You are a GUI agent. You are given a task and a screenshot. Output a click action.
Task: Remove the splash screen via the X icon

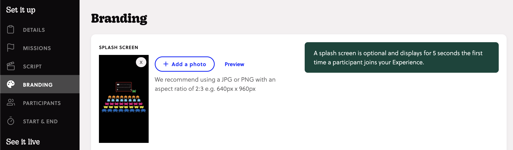pos(140,62)
